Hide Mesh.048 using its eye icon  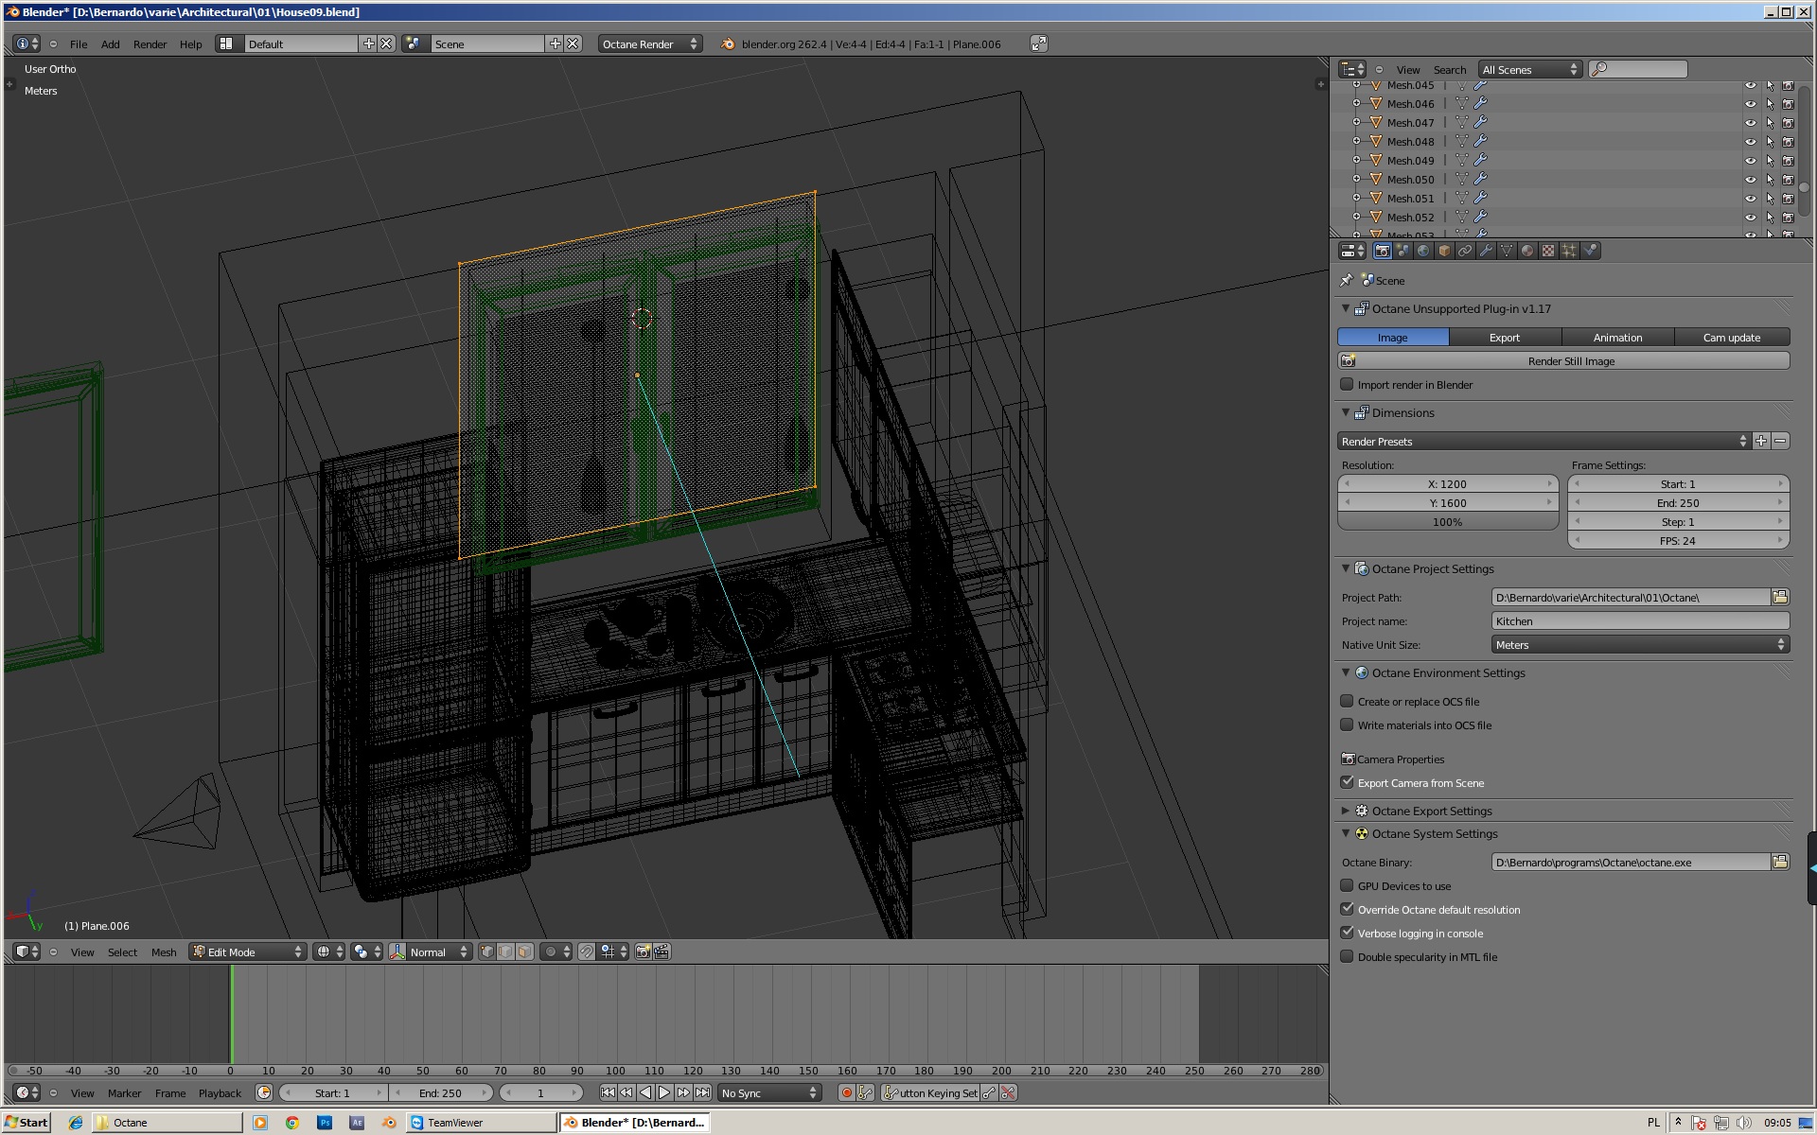click(1750, 142)
